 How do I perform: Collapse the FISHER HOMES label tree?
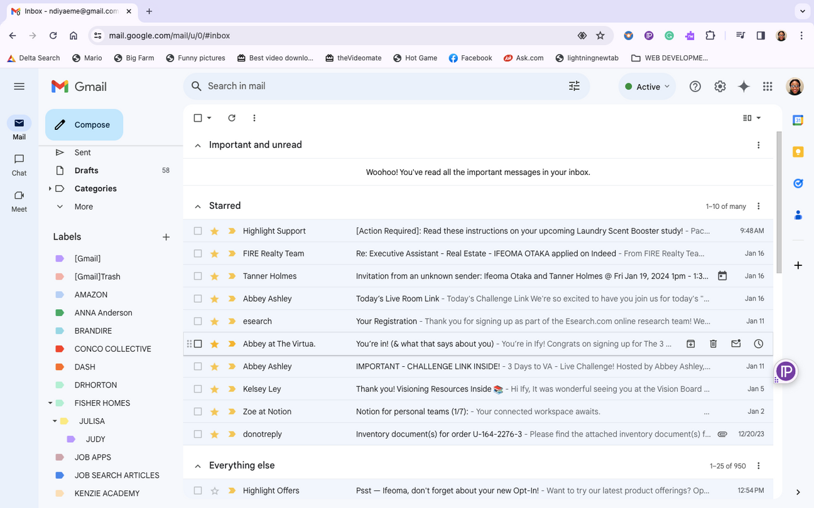(x=50, y=403)
